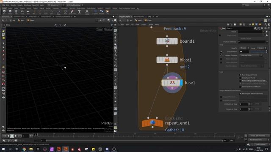Viewport: 271px width, 152px height.
Task: Select the Box shelf tool
Action: coord(4,12)
